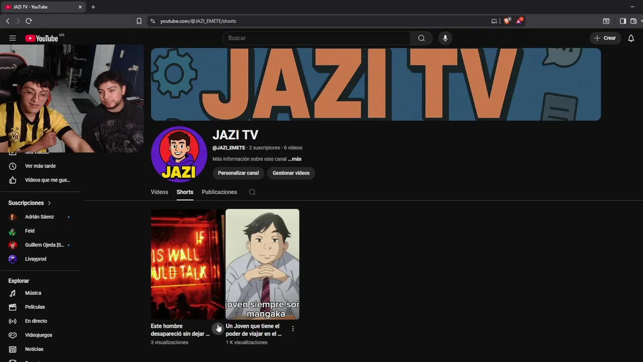Image resolution: width=643 pixels, height=362 pixels.
Task: Click the webcam overlay video
Action: pos(72,99)
